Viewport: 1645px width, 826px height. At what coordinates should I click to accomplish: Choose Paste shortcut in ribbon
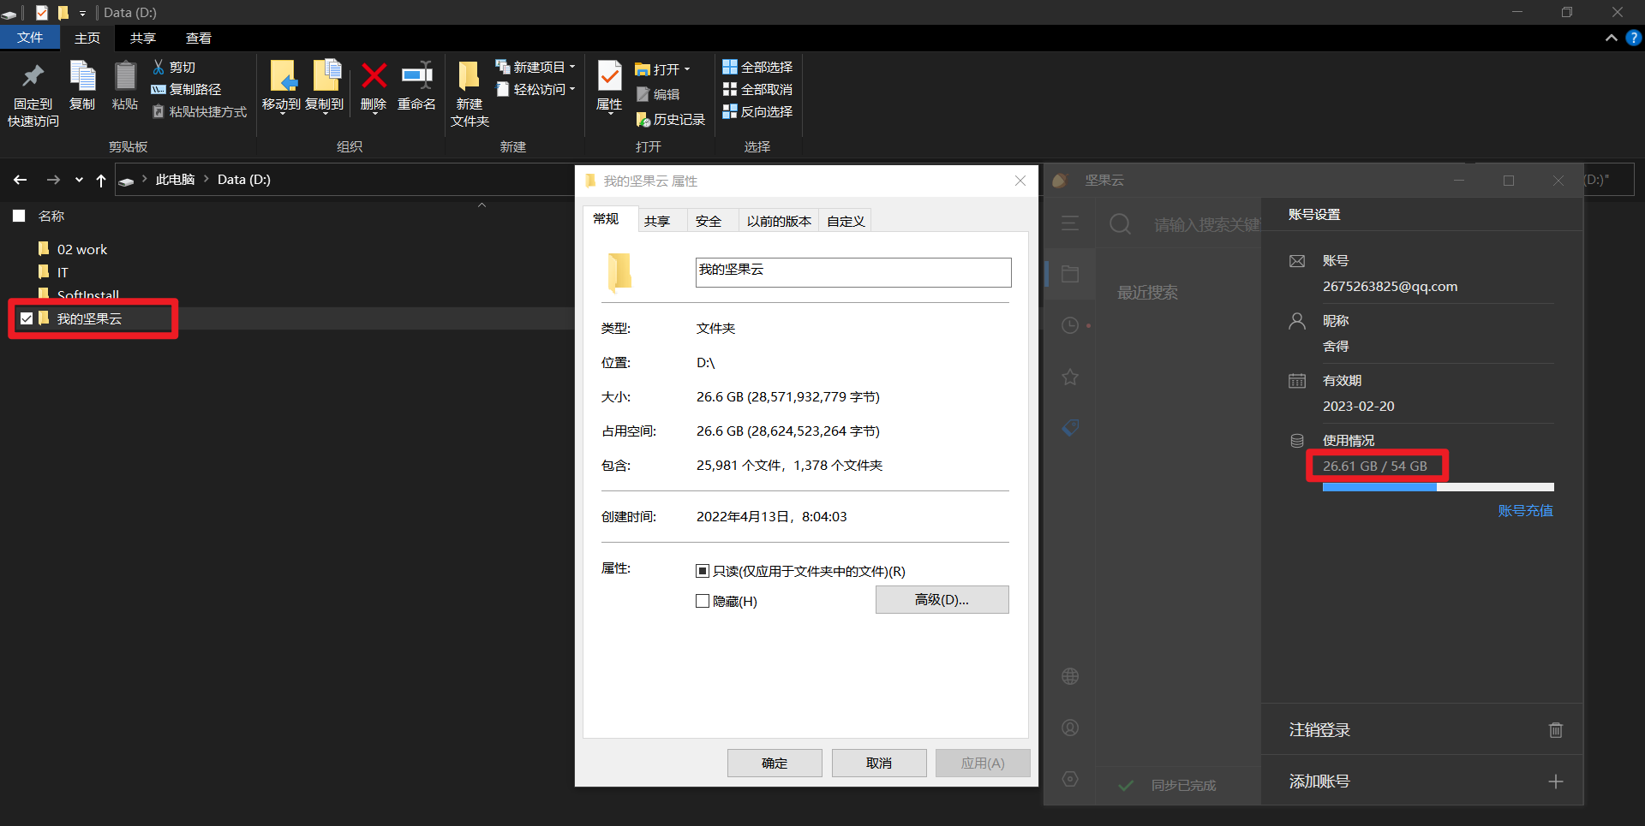point(199,111)
